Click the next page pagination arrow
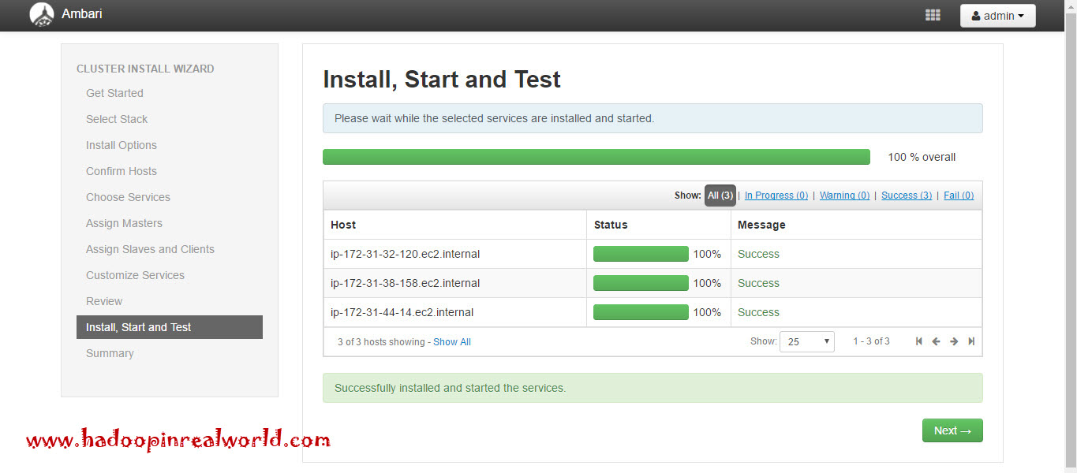Screen dimensions: 1077x473 pyautogui.click(x=953, y=341)
